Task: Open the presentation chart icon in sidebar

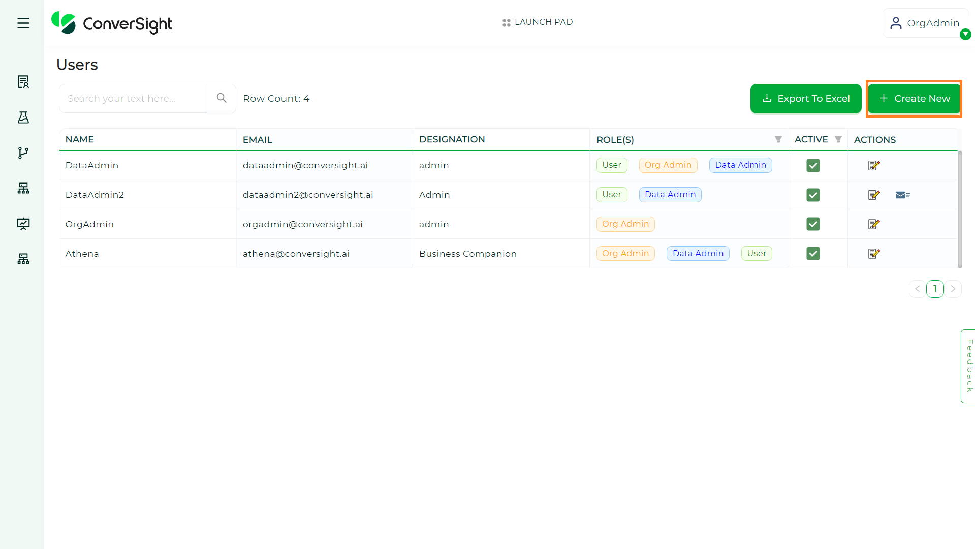Action: (x=23, y=224)
